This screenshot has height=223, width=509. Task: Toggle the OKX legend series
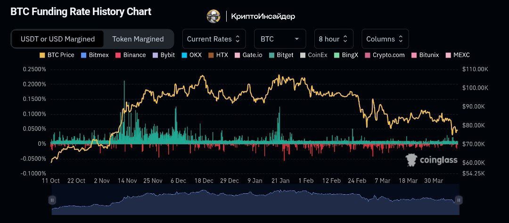click(191, 55)
